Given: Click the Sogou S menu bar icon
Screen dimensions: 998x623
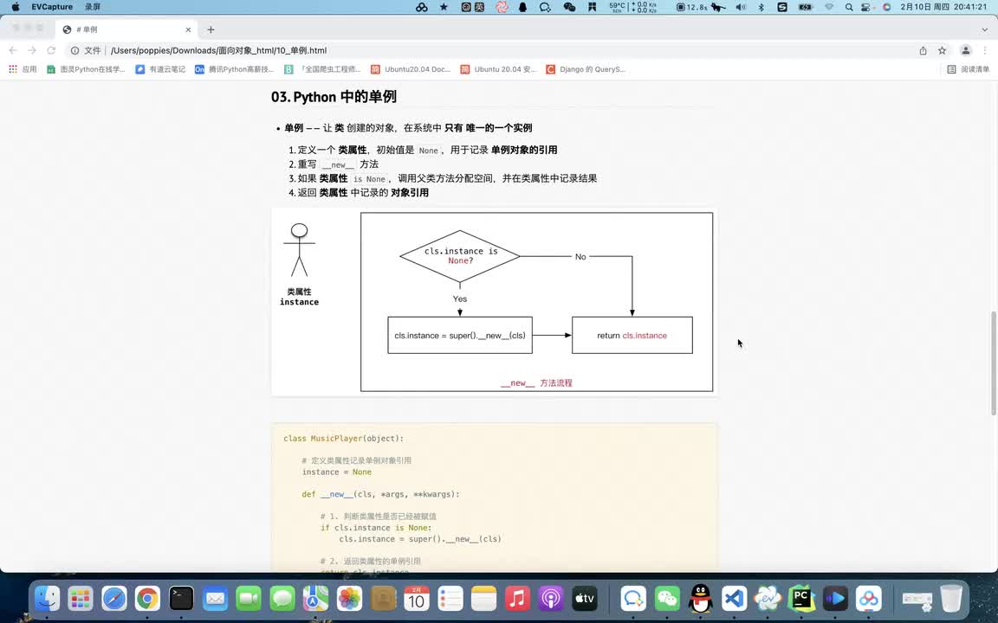Looking at the screenshot, I should pyautogui.click(x=782, y=7).
